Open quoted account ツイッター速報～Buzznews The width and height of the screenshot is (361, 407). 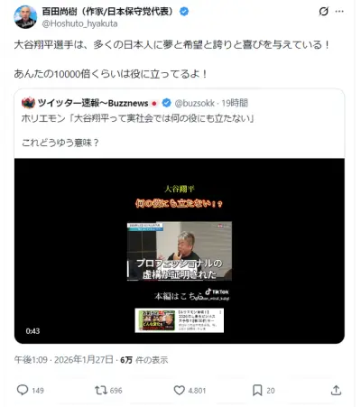tap(93, 103)
